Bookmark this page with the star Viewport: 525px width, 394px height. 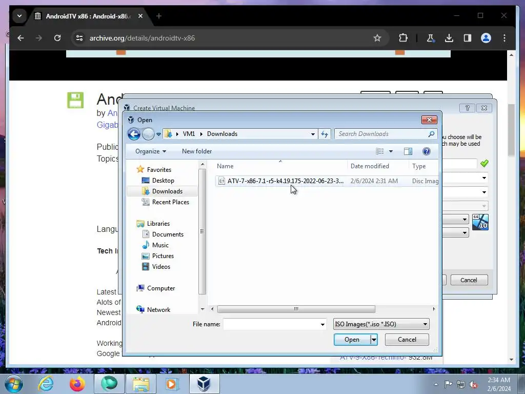tap(377, 38)
